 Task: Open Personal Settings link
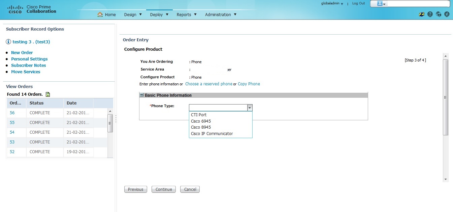(29, 59)
